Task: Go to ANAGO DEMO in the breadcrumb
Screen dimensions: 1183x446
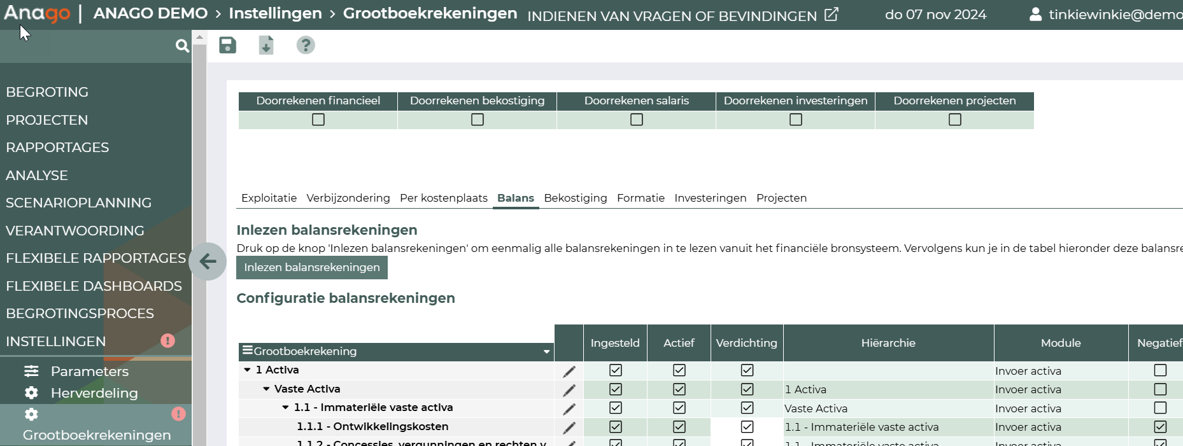Action: coord(150,13)
